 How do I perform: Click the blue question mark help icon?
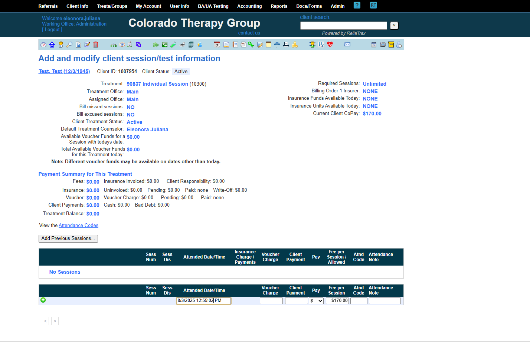click(357, 5)
